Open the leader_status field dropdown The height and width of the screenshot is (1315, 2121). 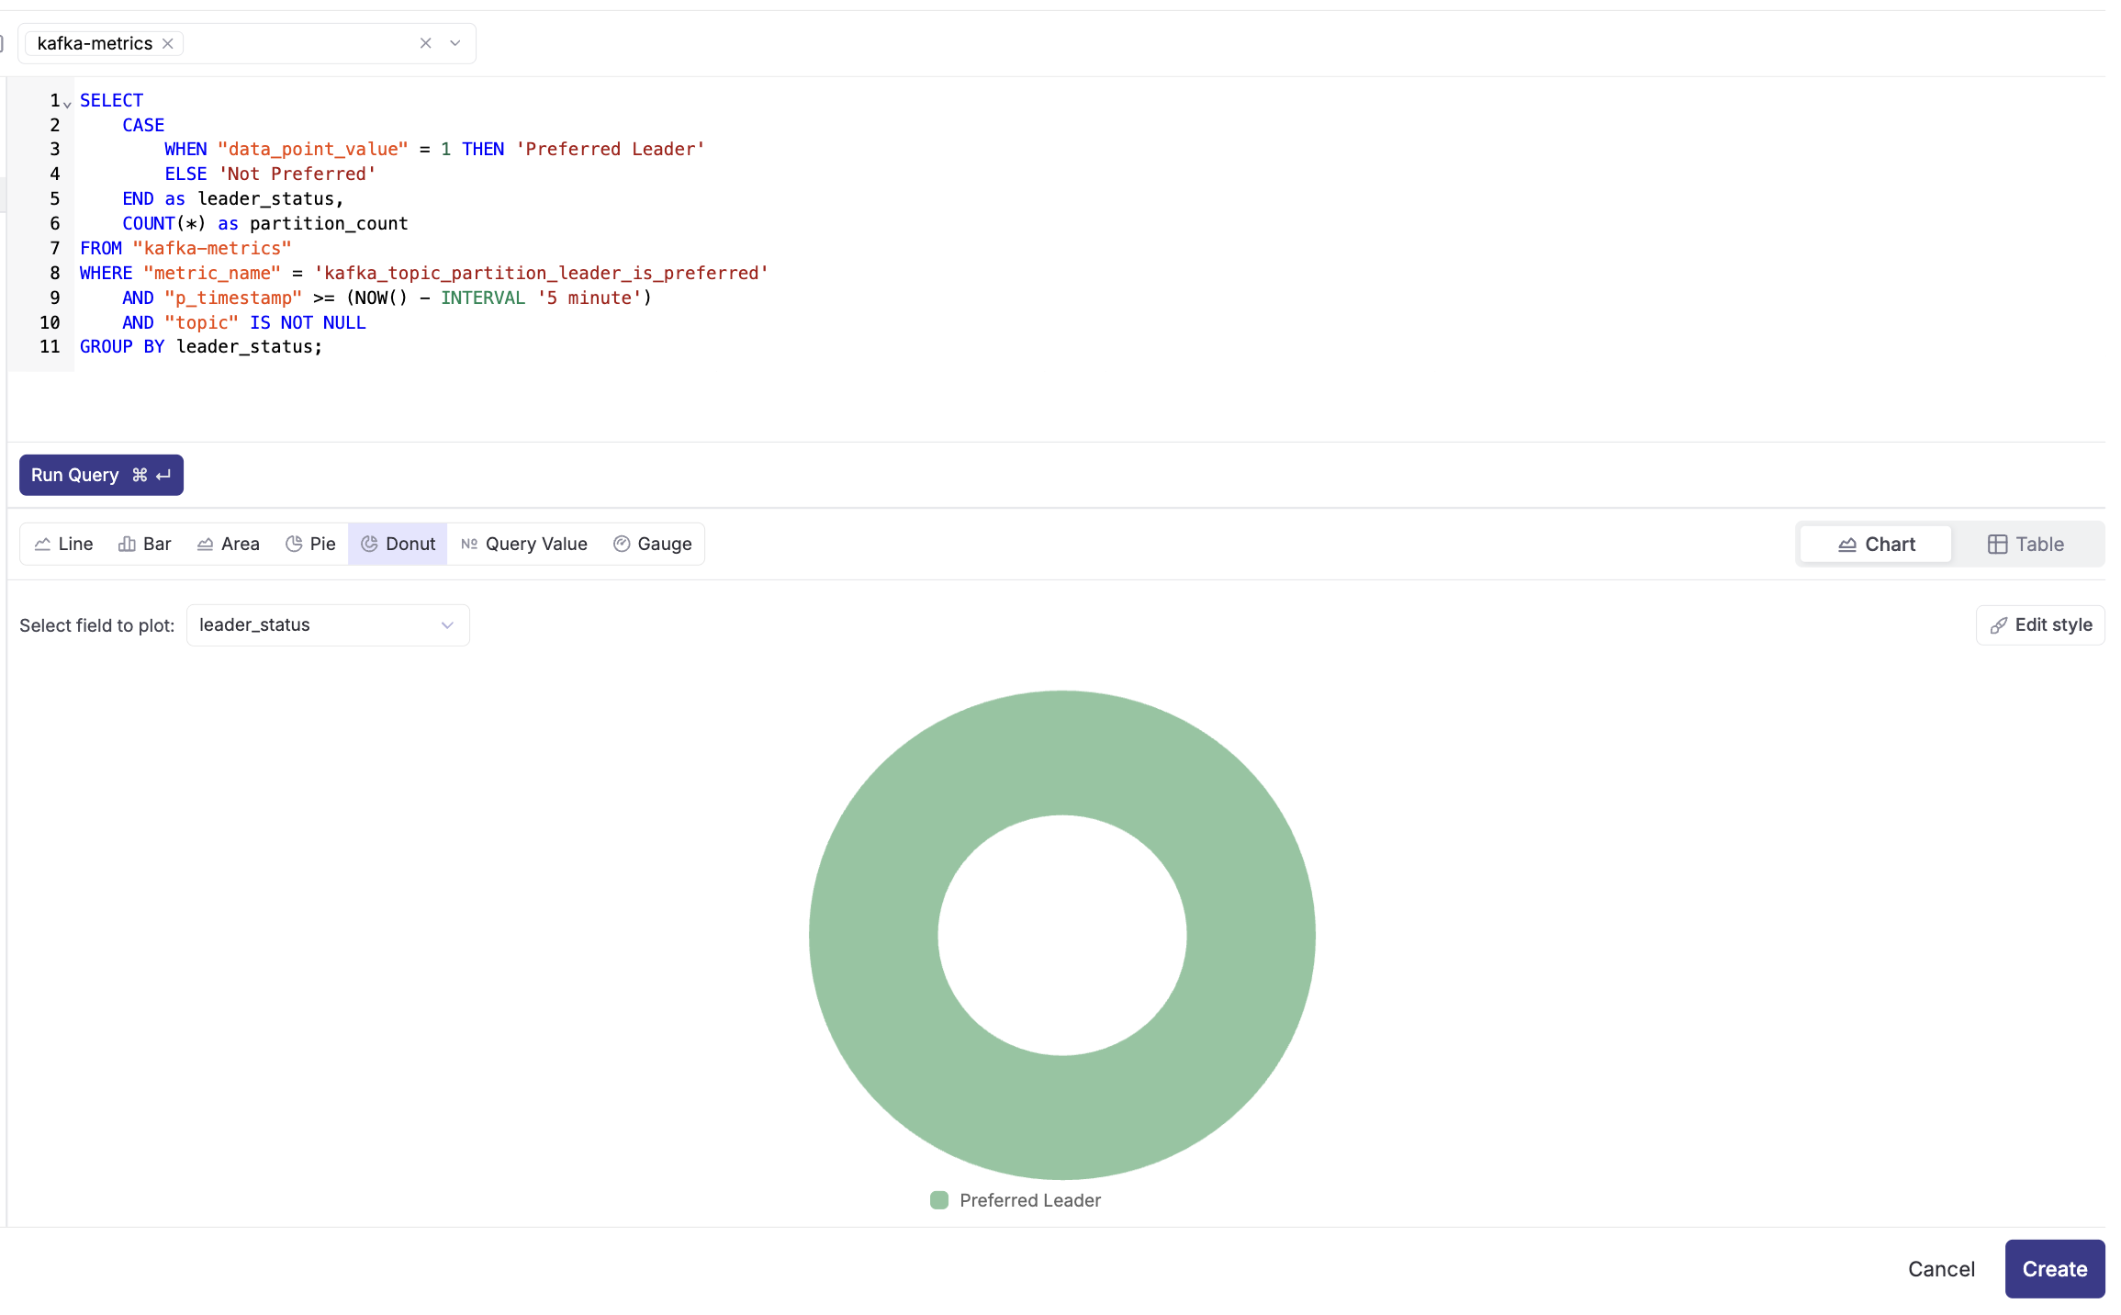(328, 625)
